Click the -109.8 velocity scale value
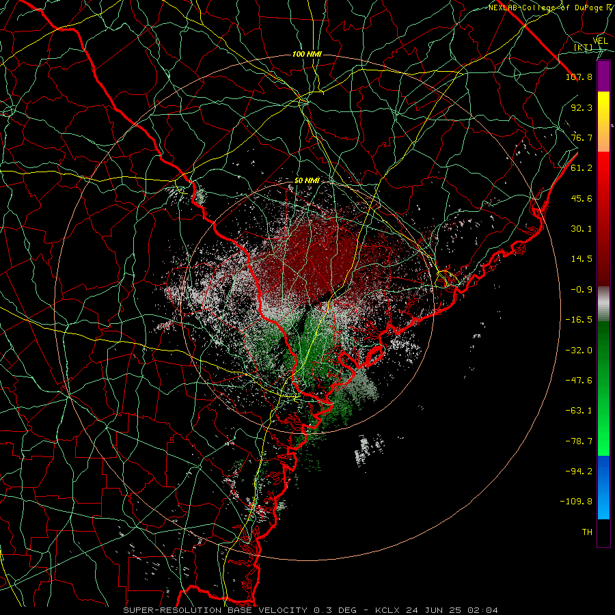615x615 pixels. click(x=576, y=502)
